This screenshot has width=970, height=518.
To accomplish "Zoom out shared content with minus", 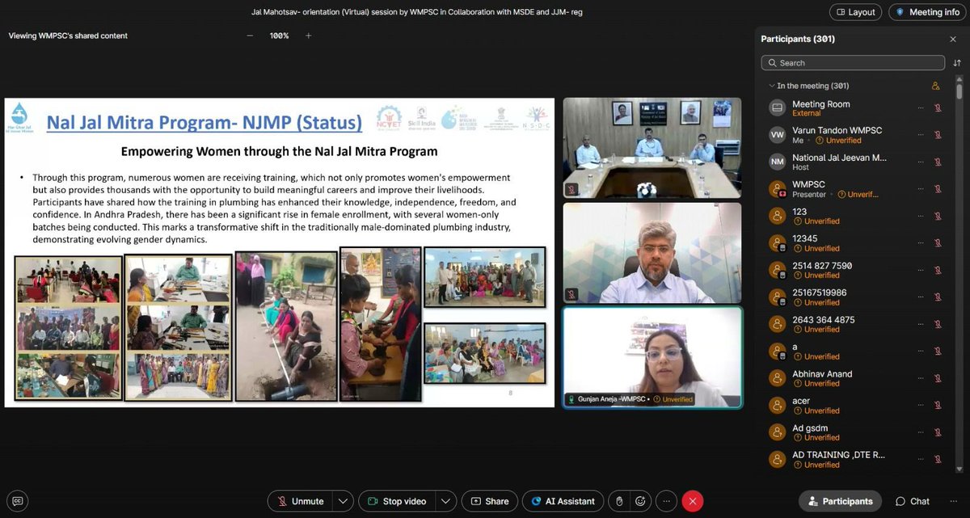I will [250, 36].
